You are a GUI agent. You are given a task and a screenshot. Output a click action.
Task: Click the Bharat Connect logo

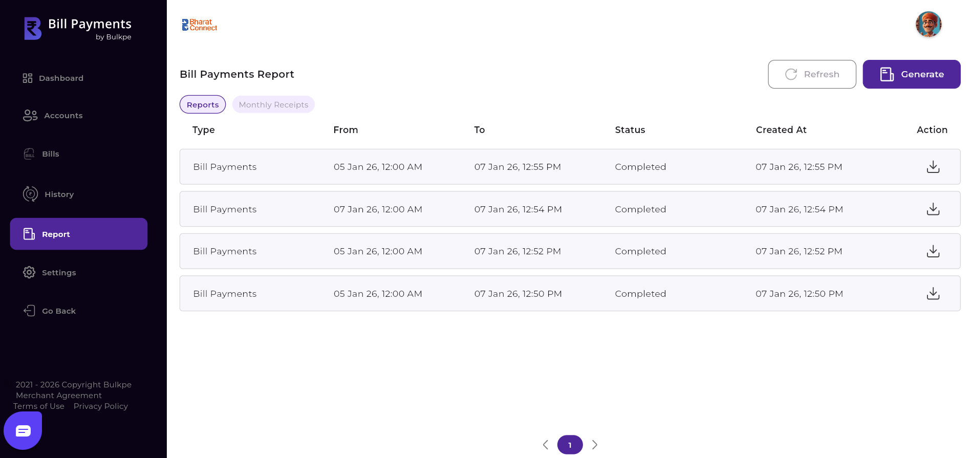click(x=200, y=25)
